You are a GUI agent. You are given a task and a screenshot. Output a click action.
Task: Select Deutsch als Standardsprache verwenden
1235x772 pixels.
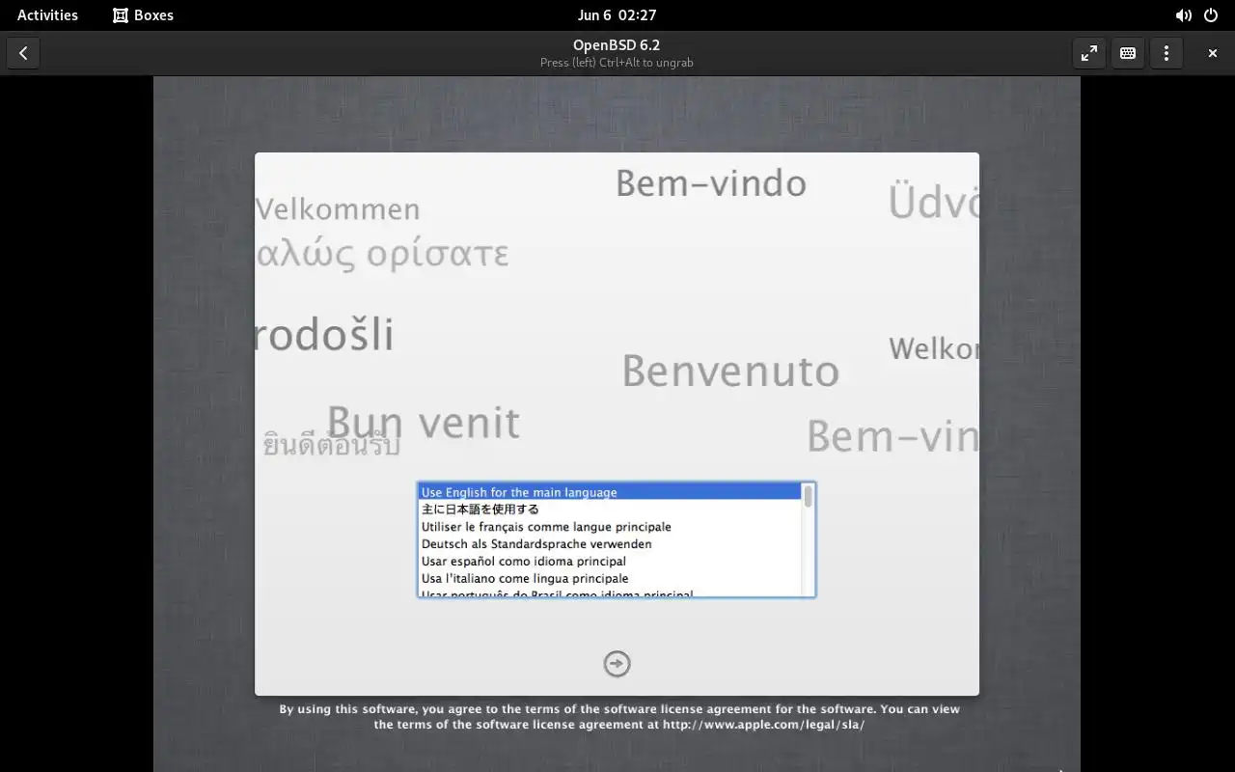pos(610,544)
